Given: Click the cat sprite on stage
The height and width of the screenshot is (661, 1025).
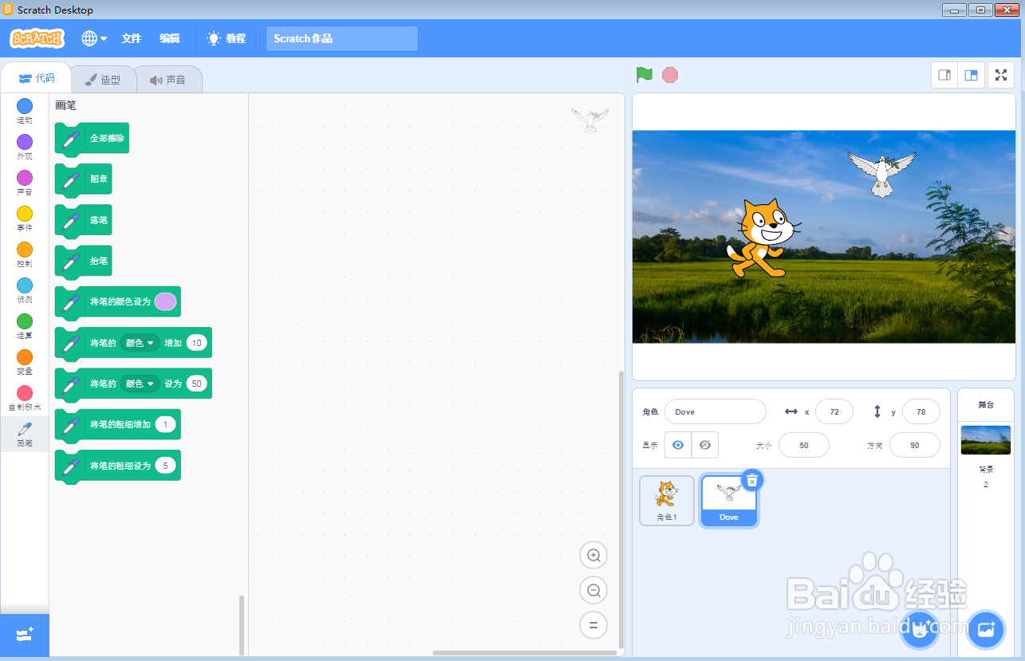Looking at the screenshot, I should pos(764,238).
